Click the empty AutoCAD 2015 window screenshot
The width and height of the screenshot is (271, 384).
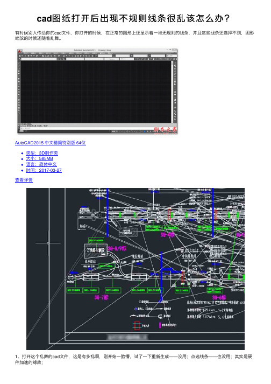click(97, 91)
